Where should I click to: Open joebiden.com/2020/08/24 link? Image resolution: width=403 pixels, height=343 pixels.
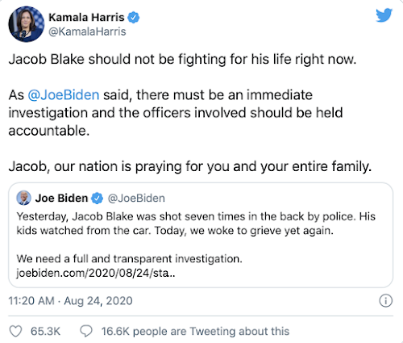pyautogui.click(x=96, y=273)
